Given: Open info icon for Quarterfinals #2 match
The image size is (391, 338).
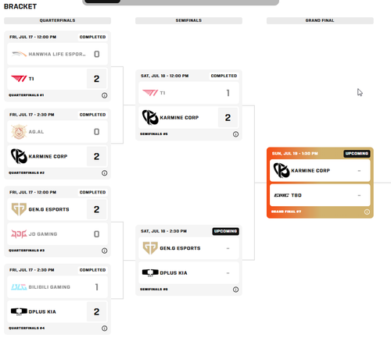Looking at the screenshot, I should pos(104,173).
